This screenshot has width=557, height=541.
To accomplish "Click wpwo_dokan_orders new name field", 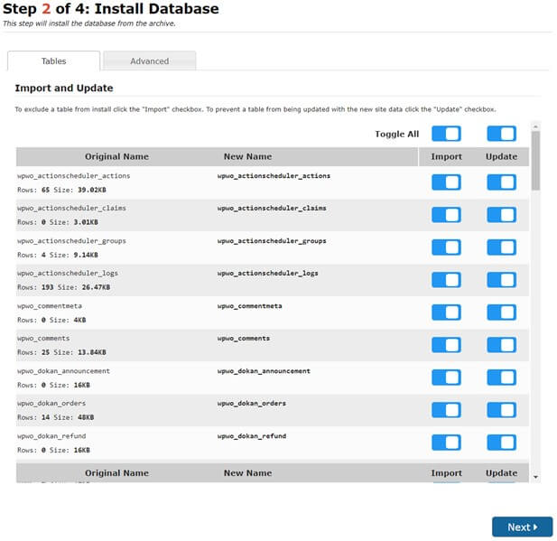I will click(252, 403).
